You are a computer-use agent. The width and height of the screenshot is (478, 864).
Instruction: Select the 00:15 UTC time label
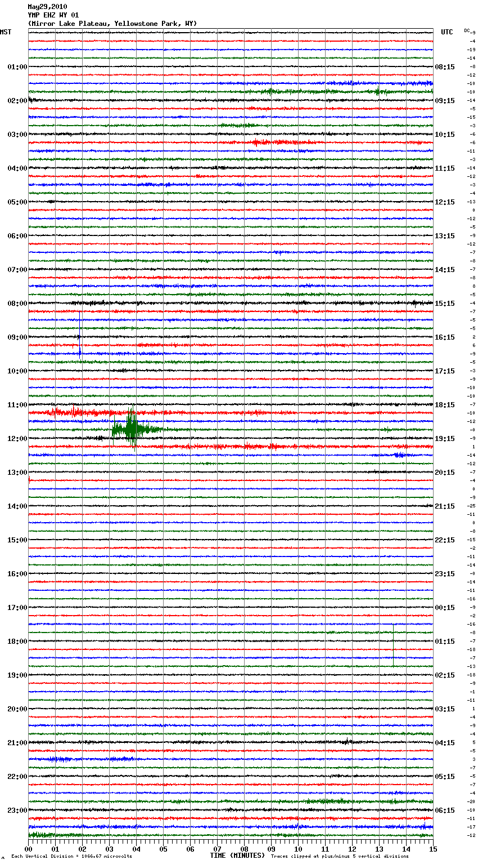pyautogui.click(x=445, y=608)
